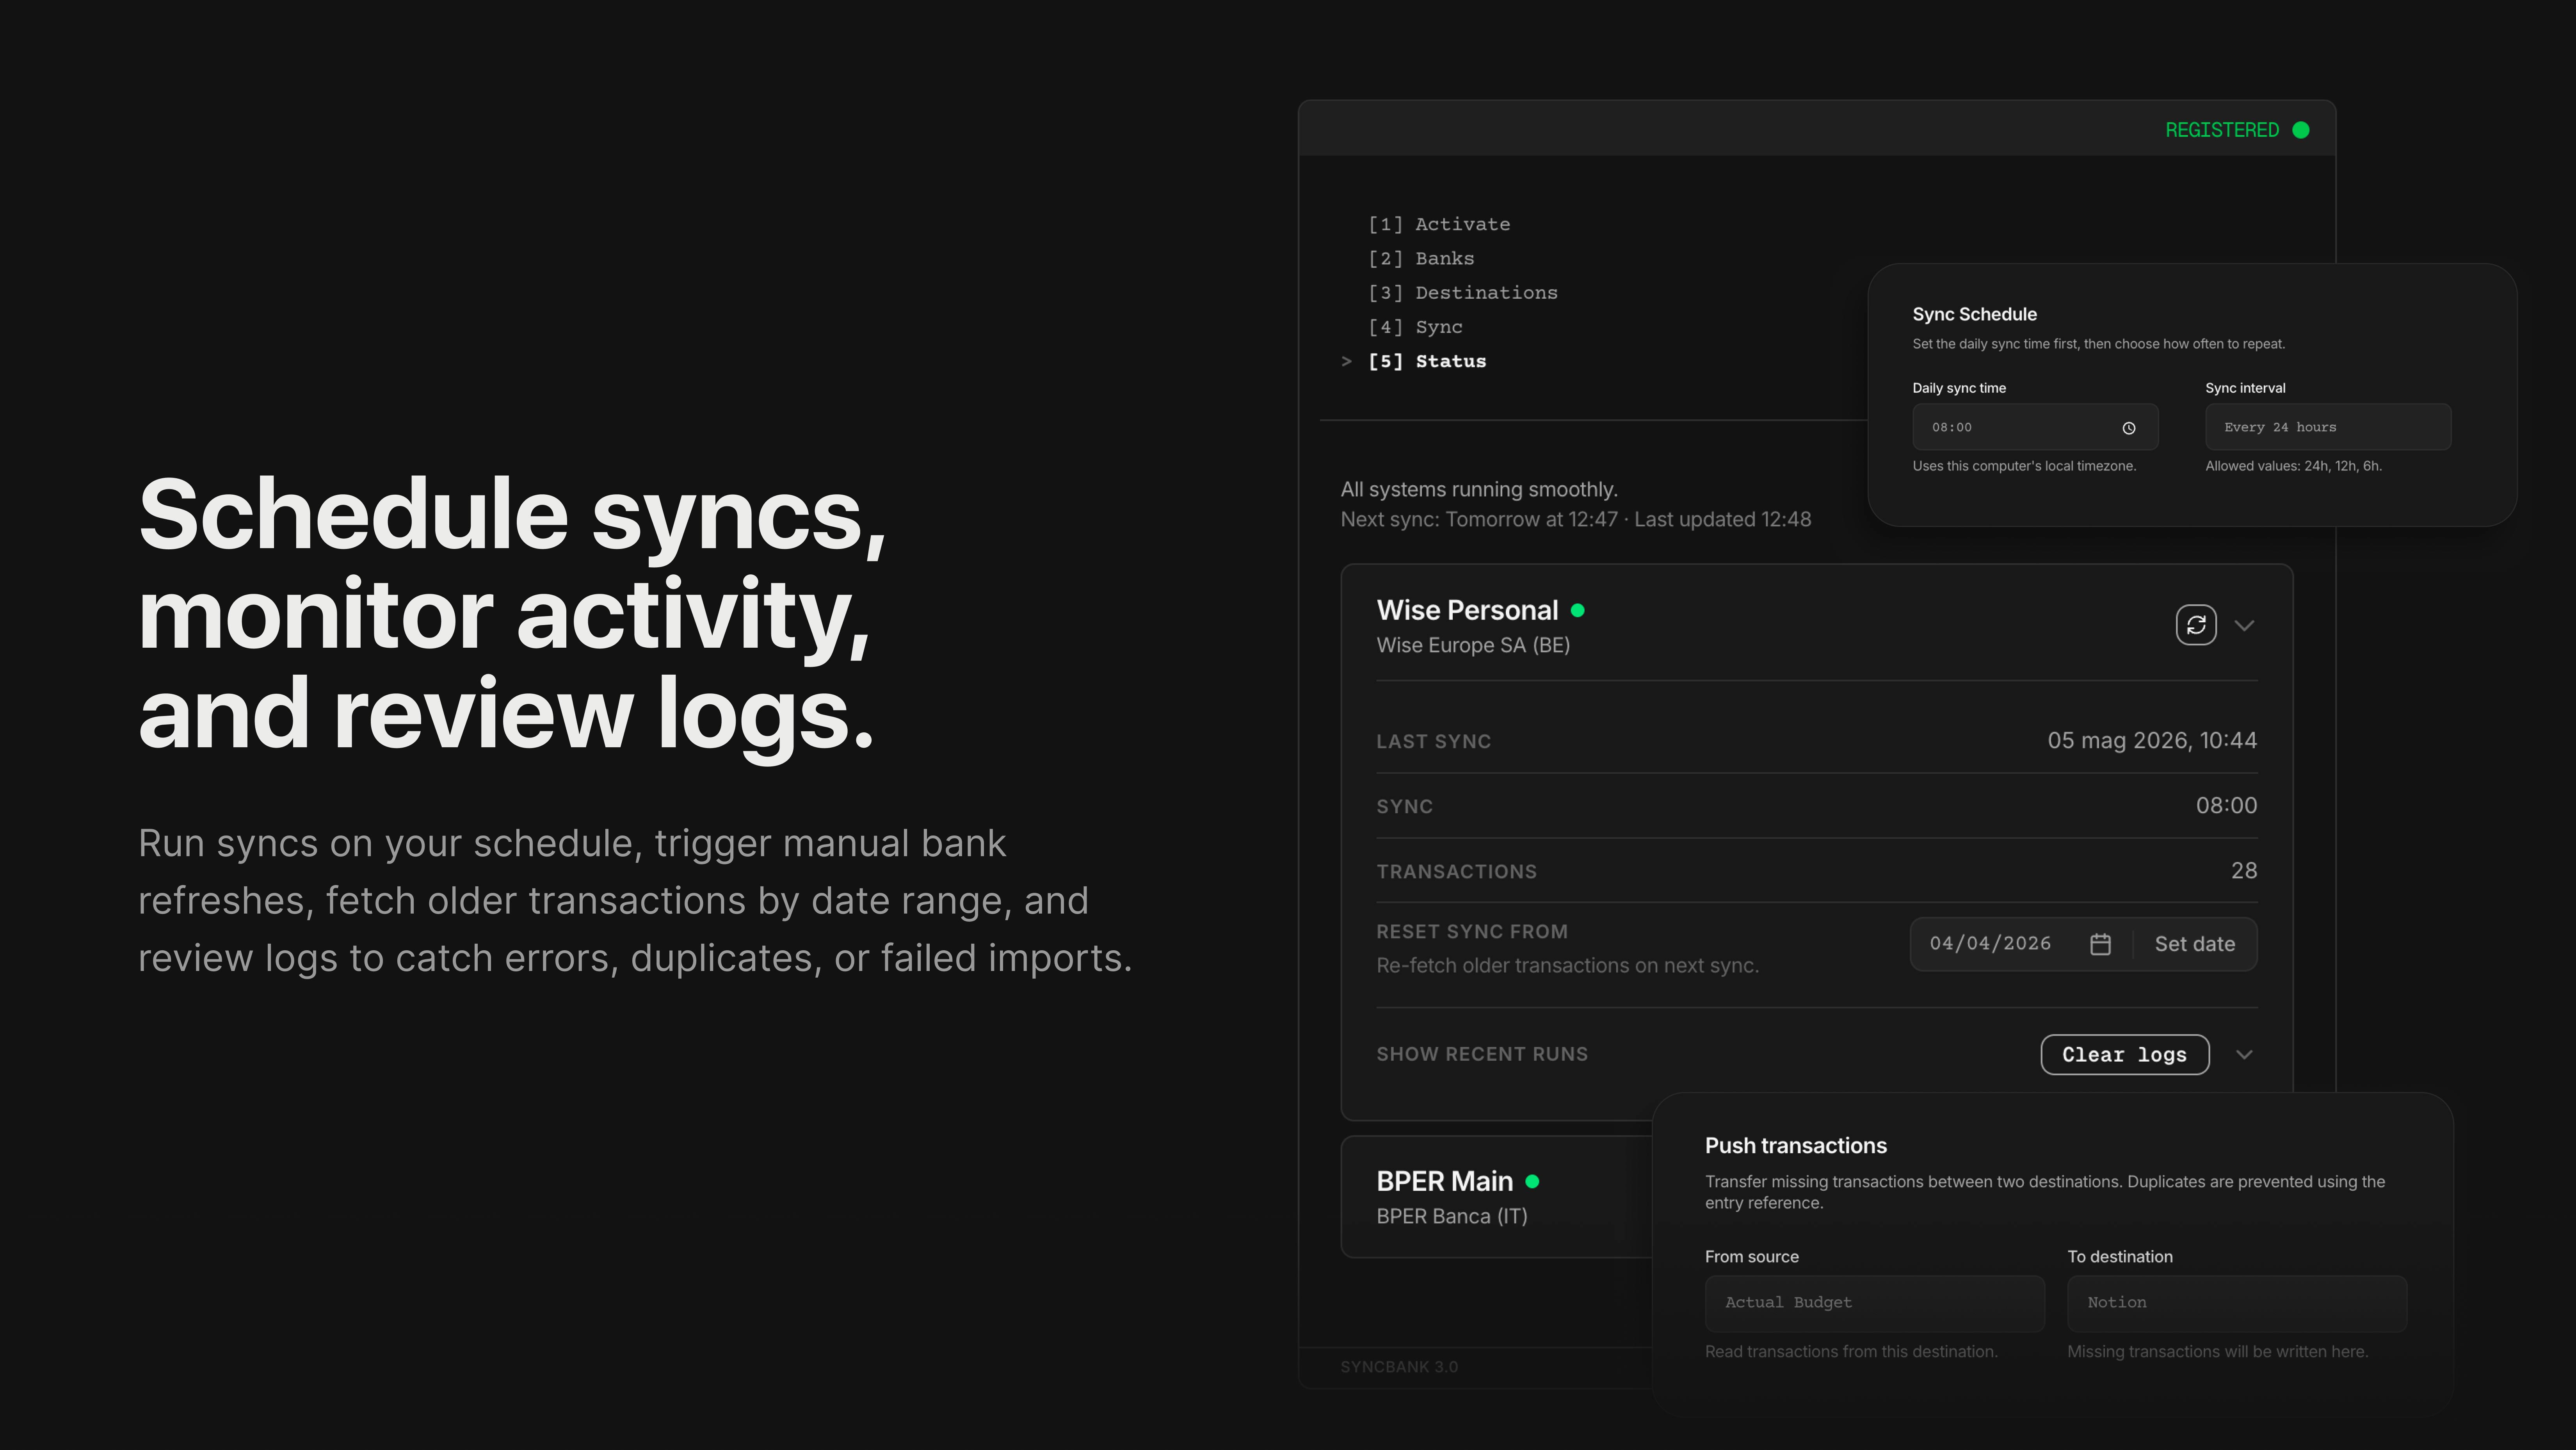Click the SYNCBANK 3.0 footer text
The image size is (2576, 1450).
click(1399, 1367)
